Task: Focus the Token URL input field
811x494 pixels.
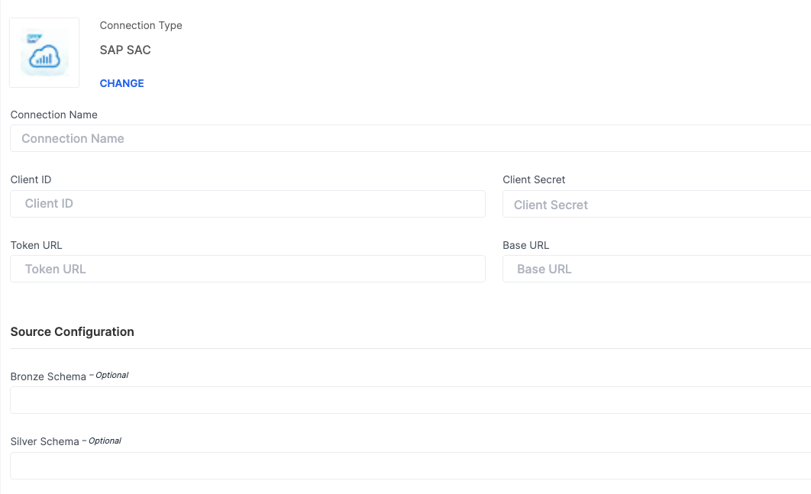Action: tap(247, 269)
